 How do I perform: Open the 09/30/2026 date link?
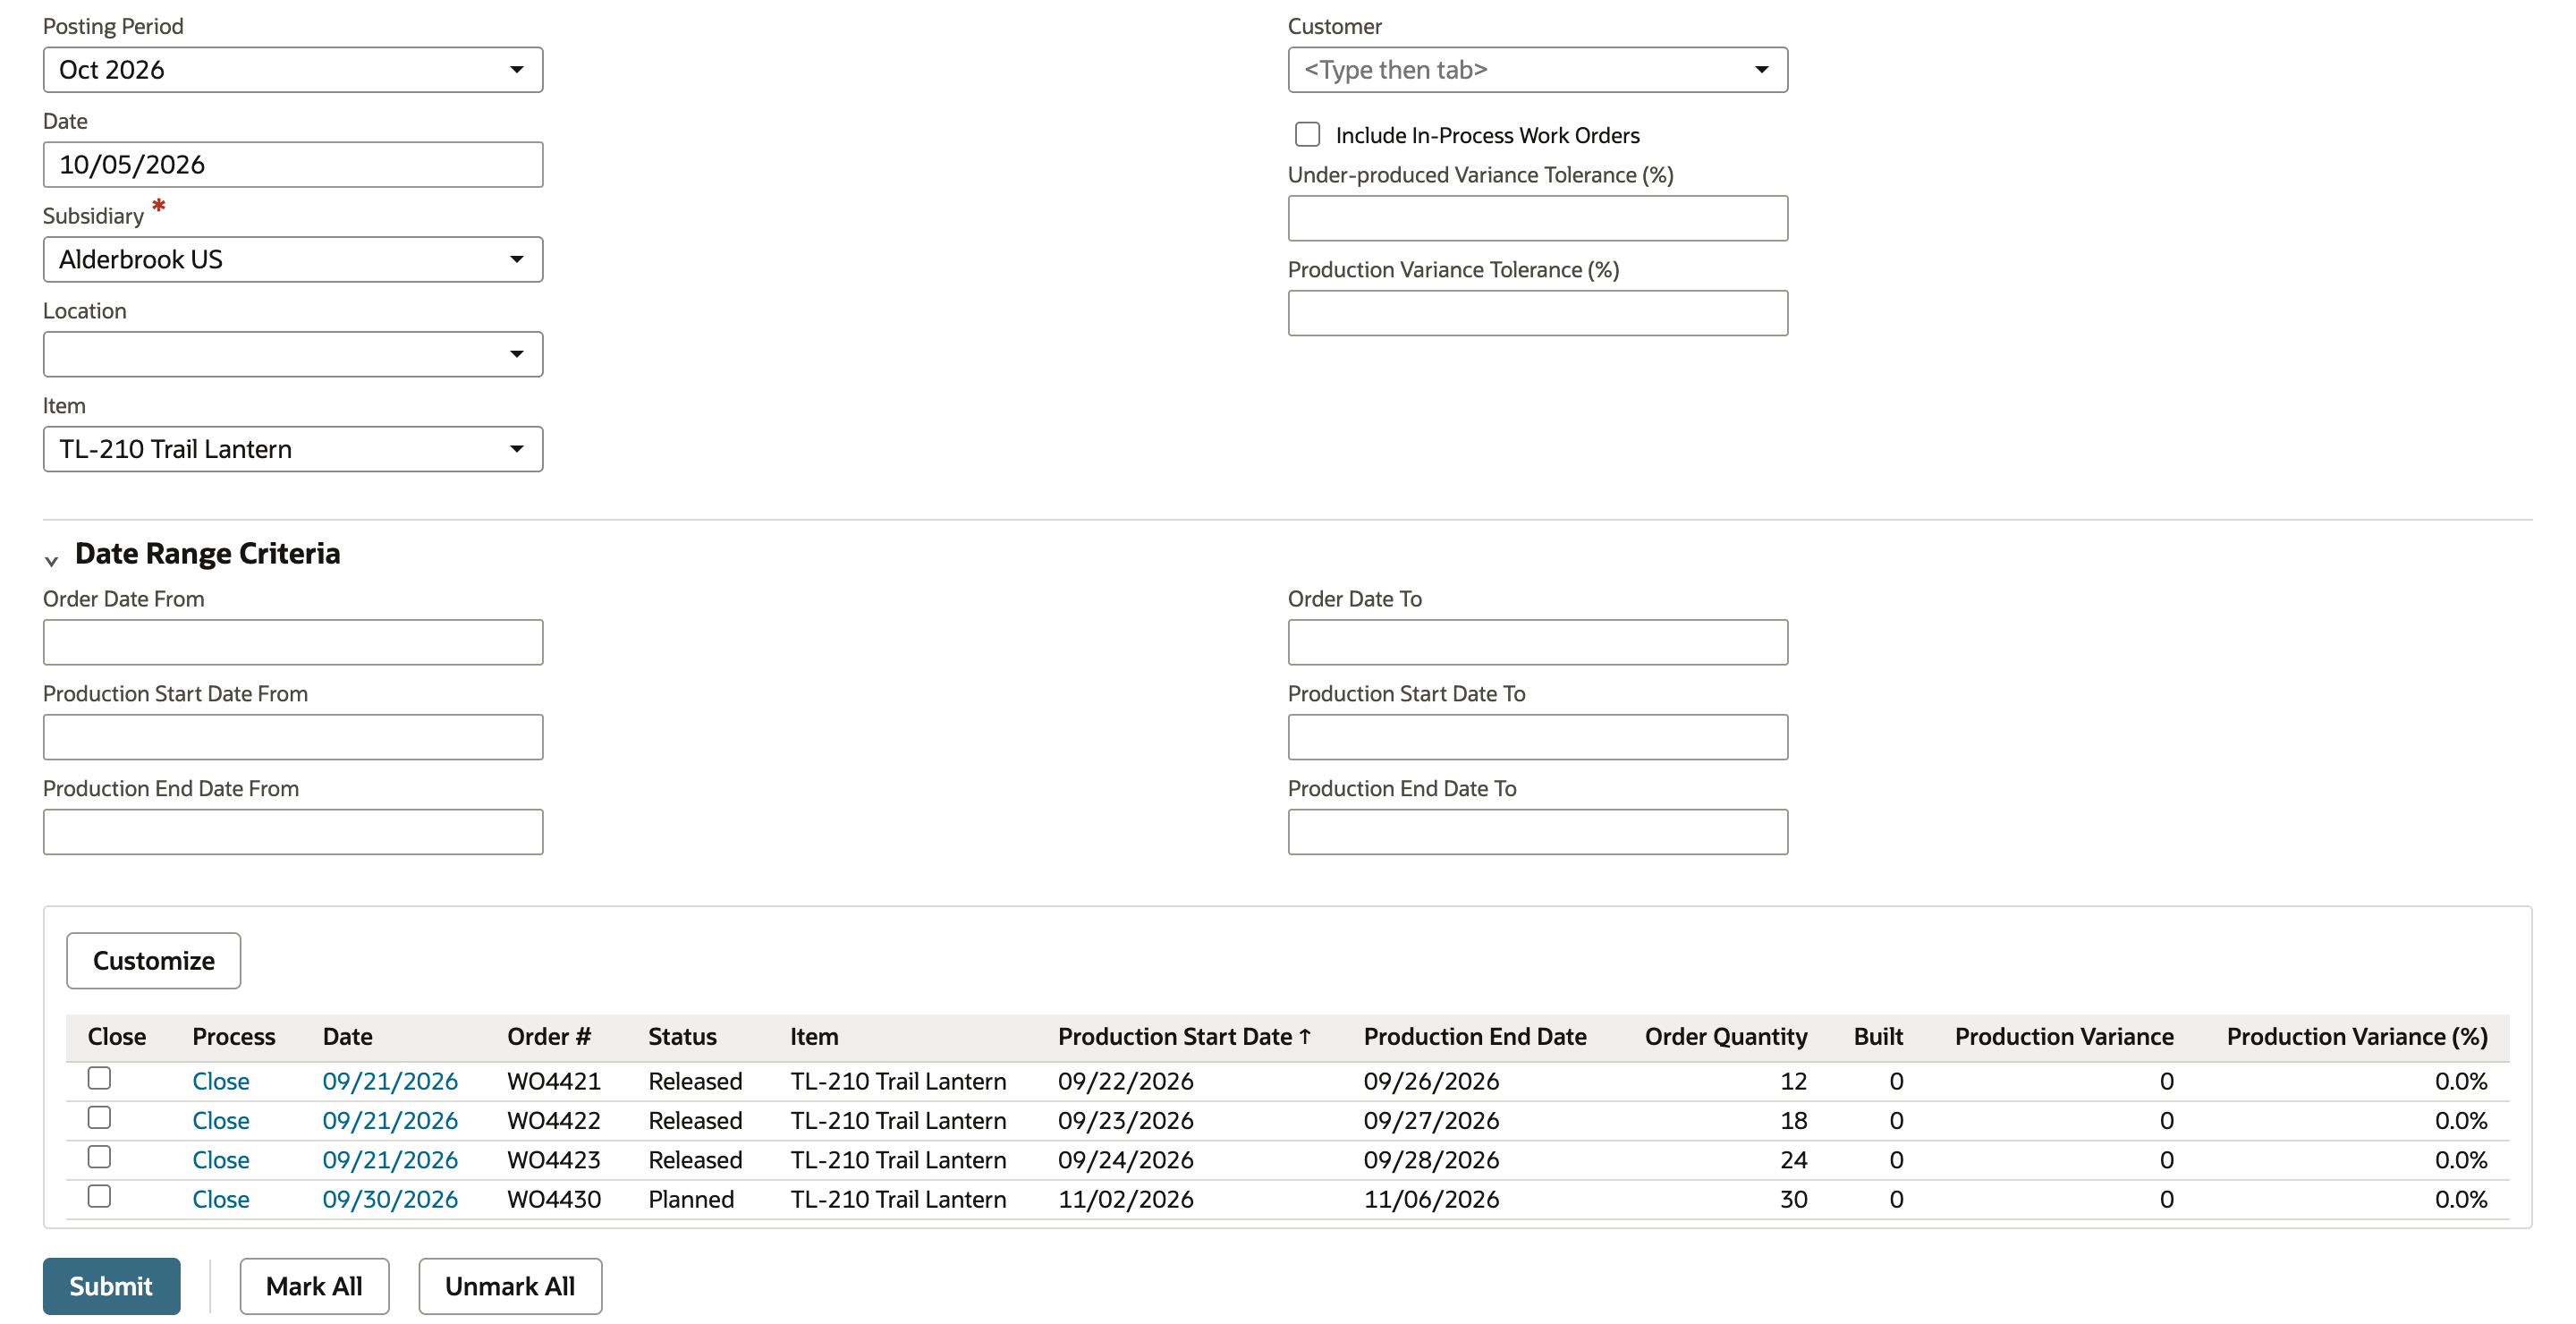(390, 1200)
